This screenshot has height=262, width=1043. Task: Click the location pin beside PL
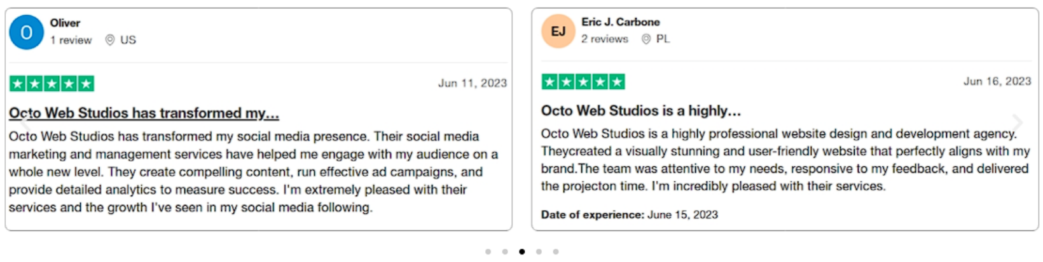pyautogui.click(x=646, y=39)
